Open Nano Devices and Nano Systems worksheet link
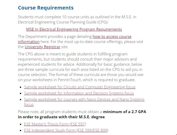This screenshot has width=177, height=135. [x=84, y=99]
